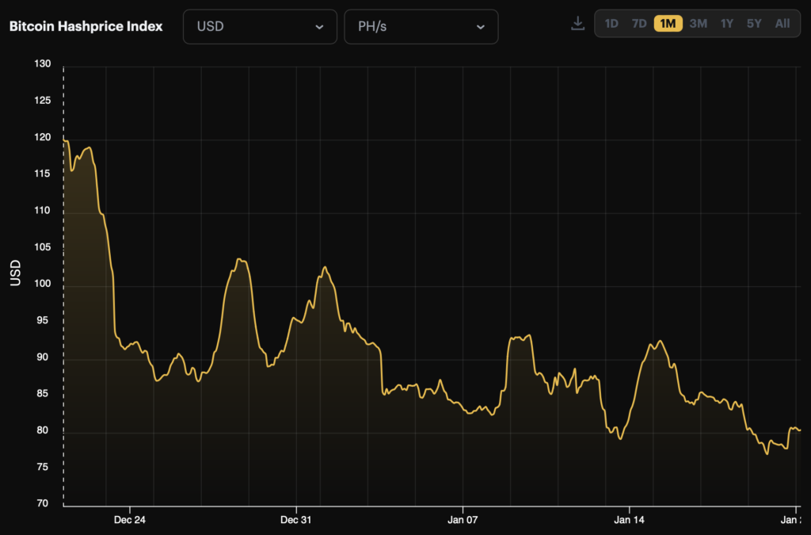Click the download chart data icon
The height and width of the screenshot is (535, 811).
point(577,24)
